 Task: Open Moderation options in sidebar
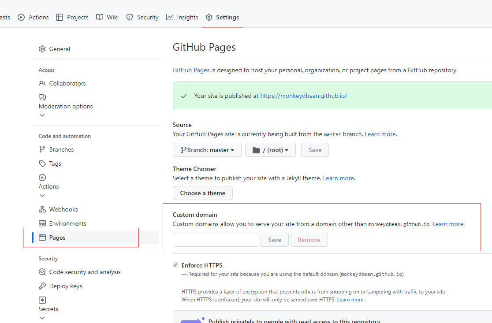click(66, 106)
